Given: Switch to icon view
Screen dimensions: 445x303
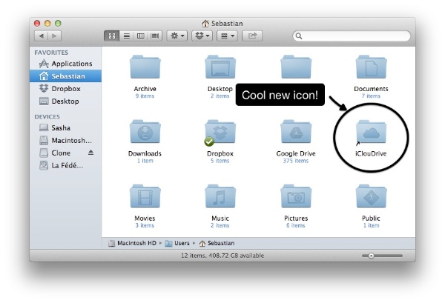Looking at the screenshot, I should pos(112,36).
